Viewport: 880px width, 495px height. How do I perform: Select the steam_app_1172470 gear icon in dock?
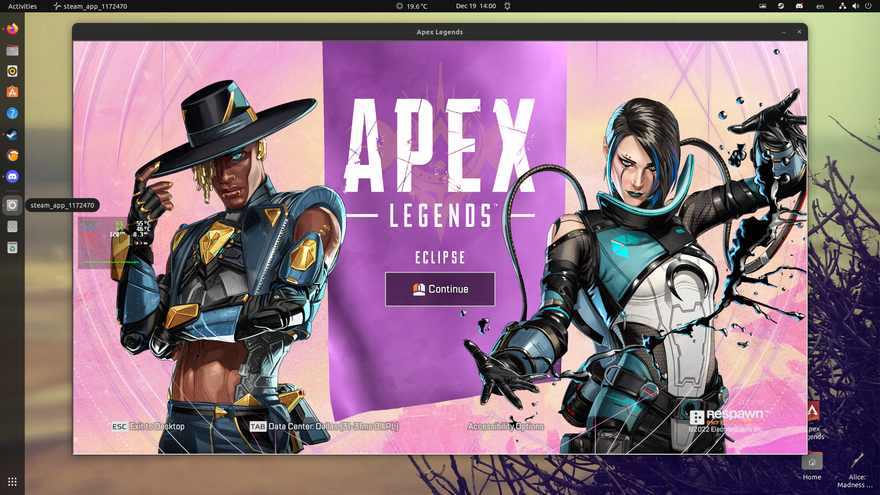pyautogui.click(x=12, y=205)
